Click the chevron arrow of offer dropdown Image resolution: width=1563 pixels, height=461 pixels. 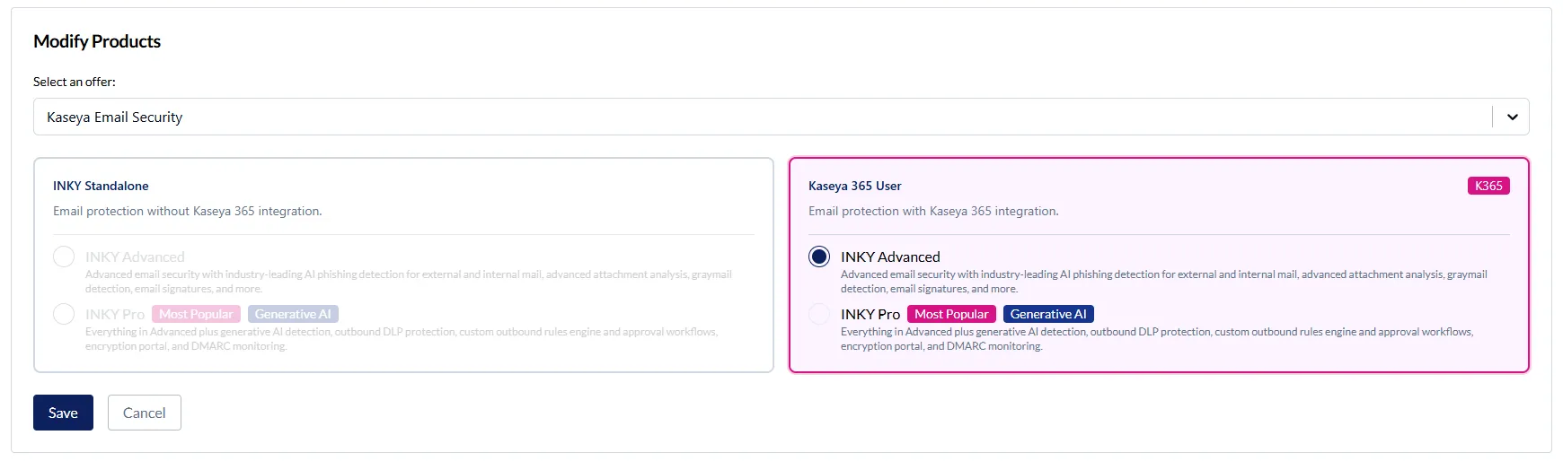coord(1512,117)
